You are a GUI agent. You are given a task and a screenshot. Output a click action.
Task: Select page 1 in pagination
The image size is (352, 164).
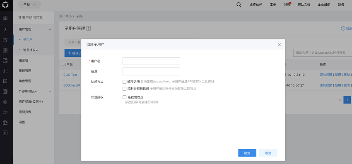tap(347, 100)
